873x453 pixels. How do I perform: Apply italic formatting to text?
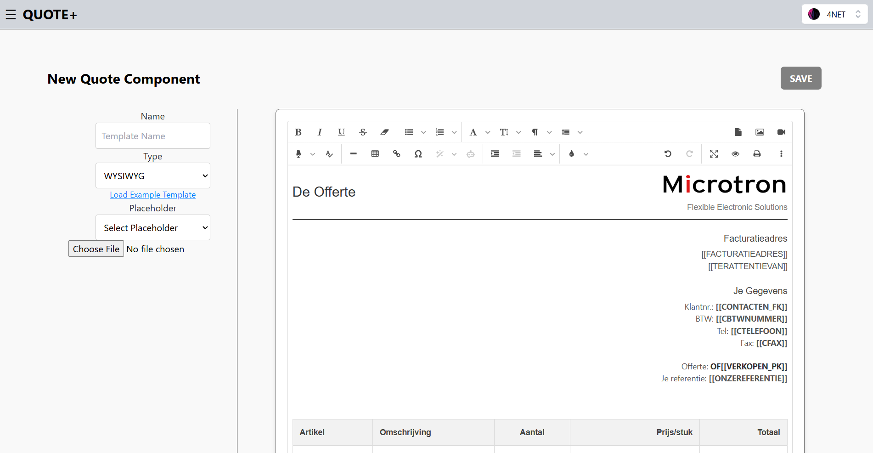320,132
